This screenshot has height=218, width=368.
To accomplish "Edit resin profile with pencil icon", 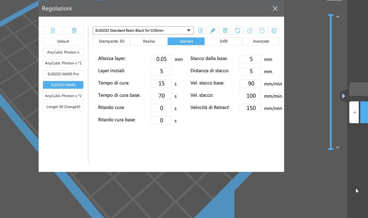I will tap(213, 30).
